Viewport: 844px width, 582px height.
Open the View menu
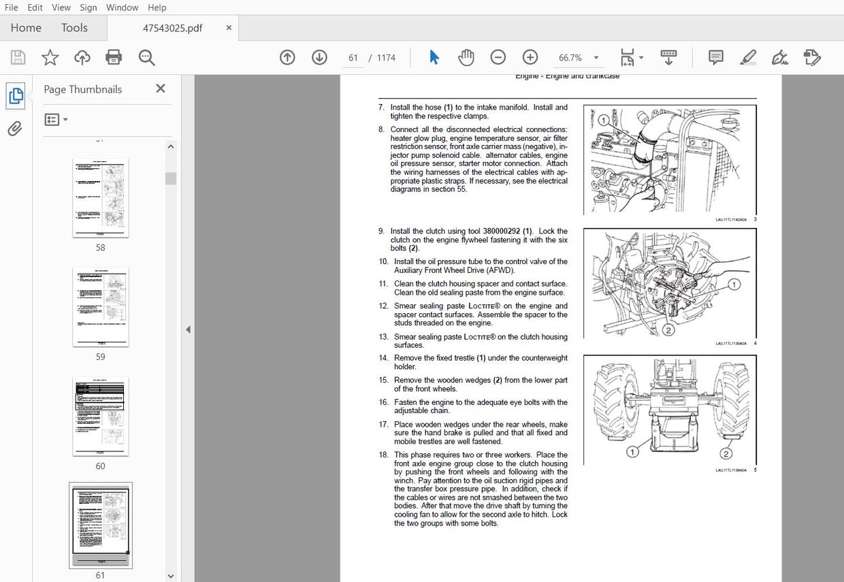61,7
